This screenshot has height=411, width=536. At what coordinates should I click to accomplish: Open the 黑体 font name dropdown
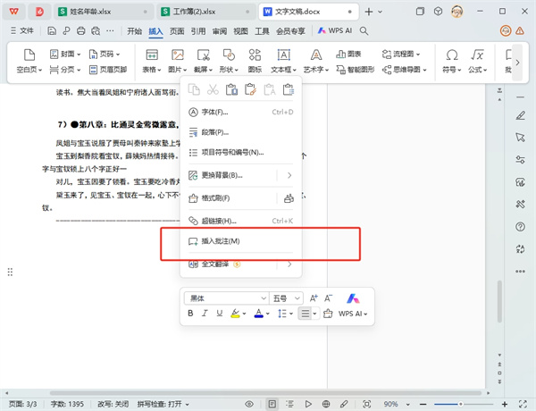[x=225, y=298]
